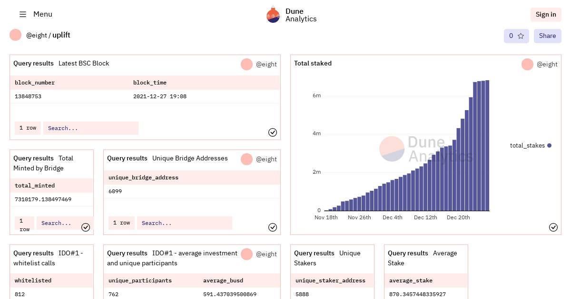This screenshot has height=299, width=571.
Task: Click the favorites counter showing 0
Action: pos(511,36)
